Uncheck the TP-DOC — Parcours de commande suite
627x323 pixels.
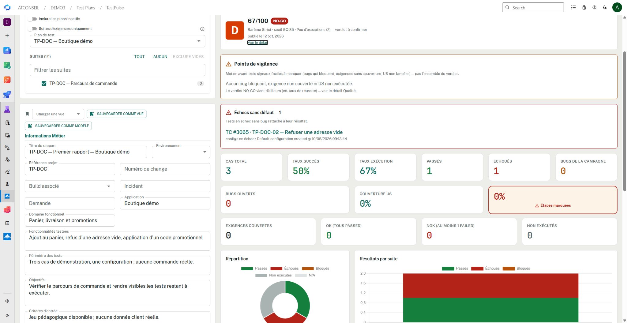pyautogui.click(x=44, y=83)
